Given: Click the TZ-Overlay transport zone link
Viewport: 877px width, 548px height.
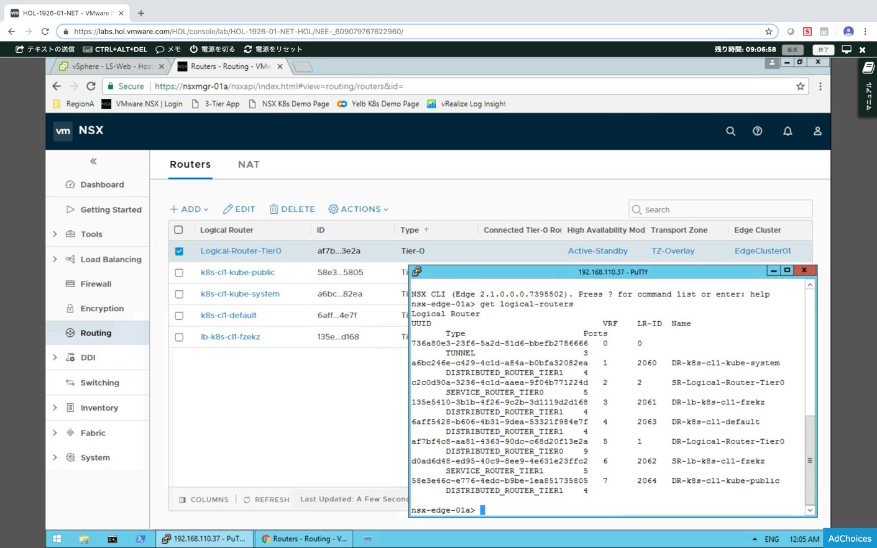Looking at the screenshot, I should 673,251.
